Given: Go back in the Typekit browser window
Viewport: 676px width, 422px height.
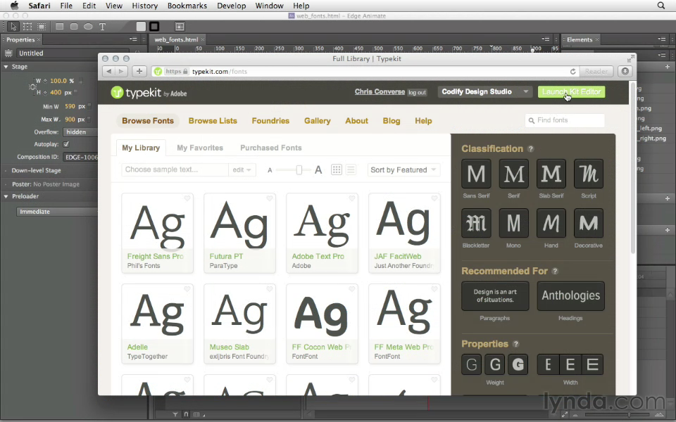Looking at the screenshot, I should click(x=109, y=72).
